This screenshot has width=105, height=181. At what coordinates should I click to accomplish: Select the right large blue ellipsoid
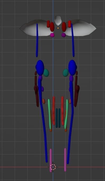[73, 68]
